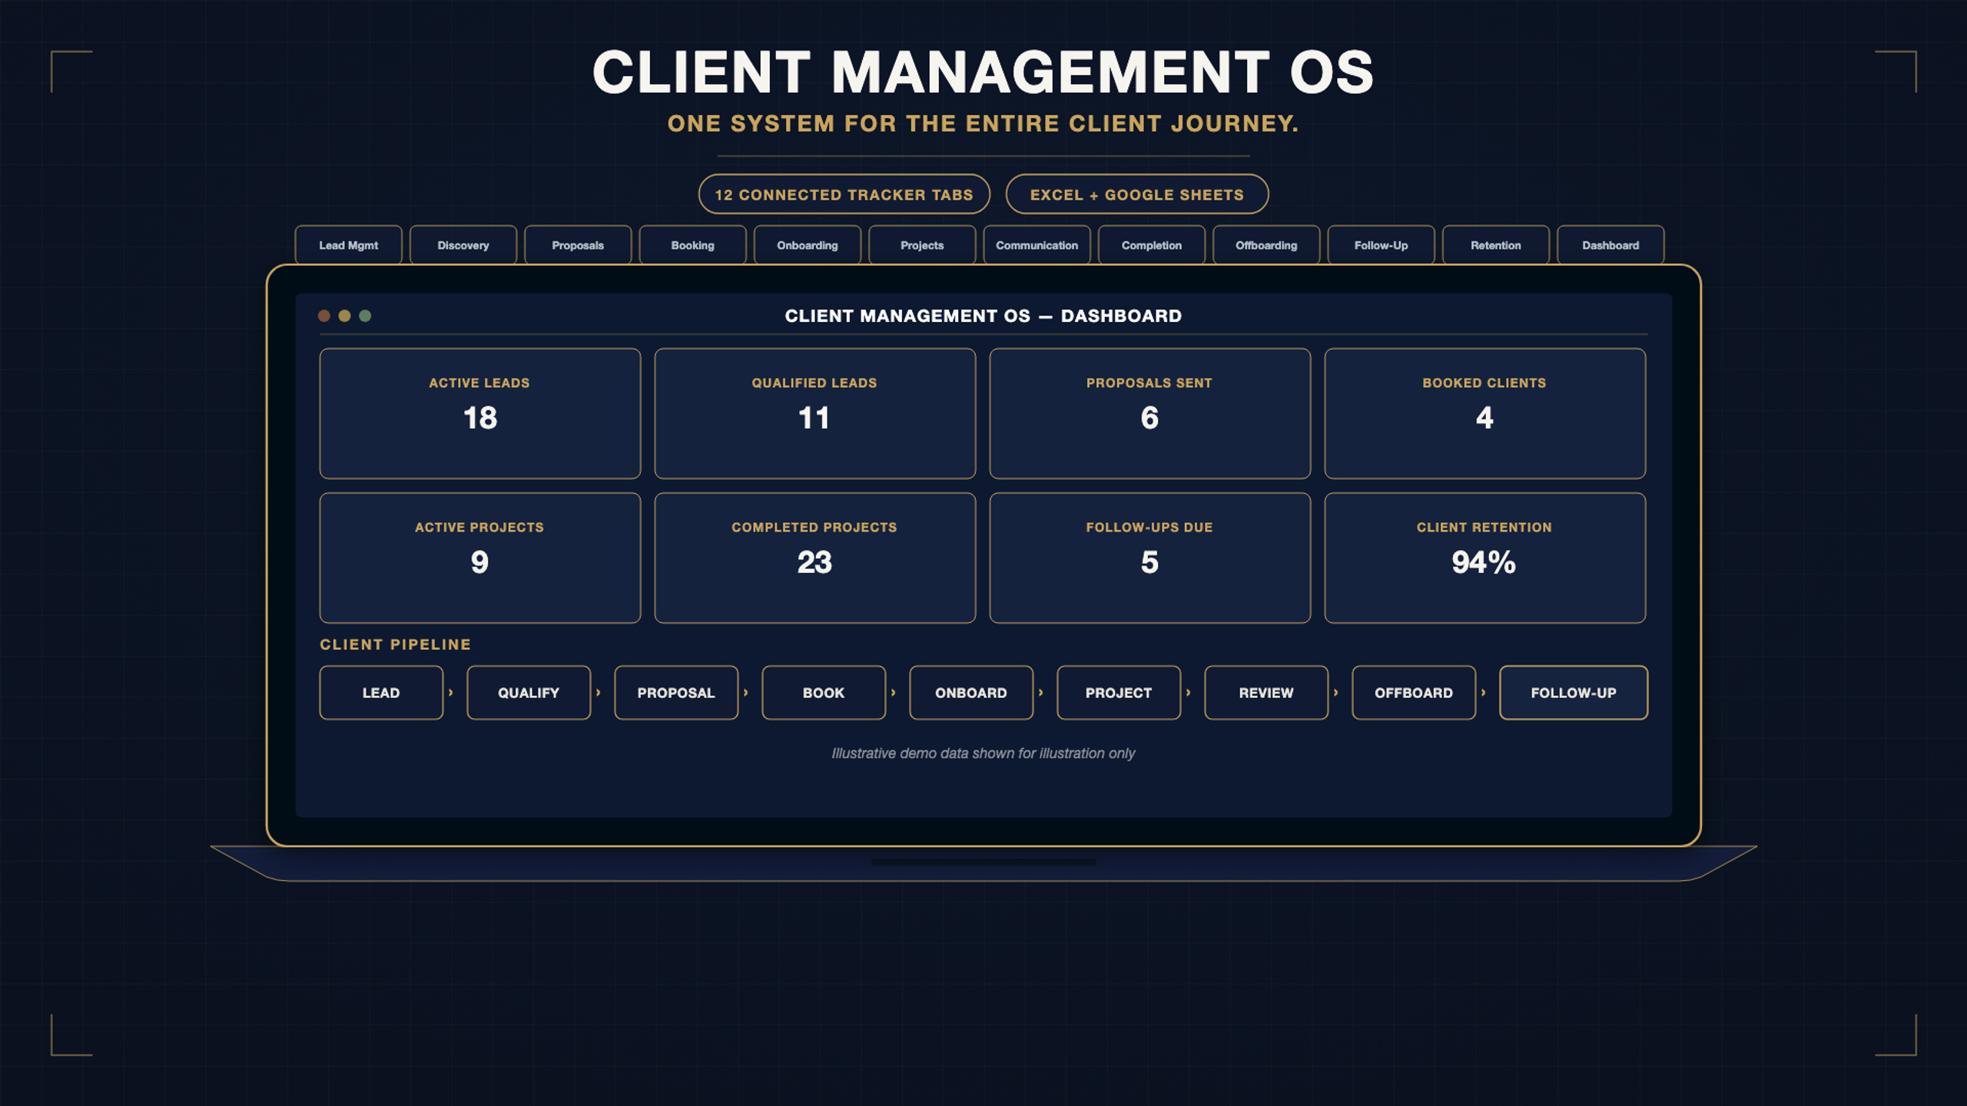Click the red window dot
The height and width of the screenshot is (1106, 1967).
click(324, 316)
